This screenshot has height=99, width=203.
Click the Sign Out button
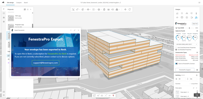tap(195, 24)
